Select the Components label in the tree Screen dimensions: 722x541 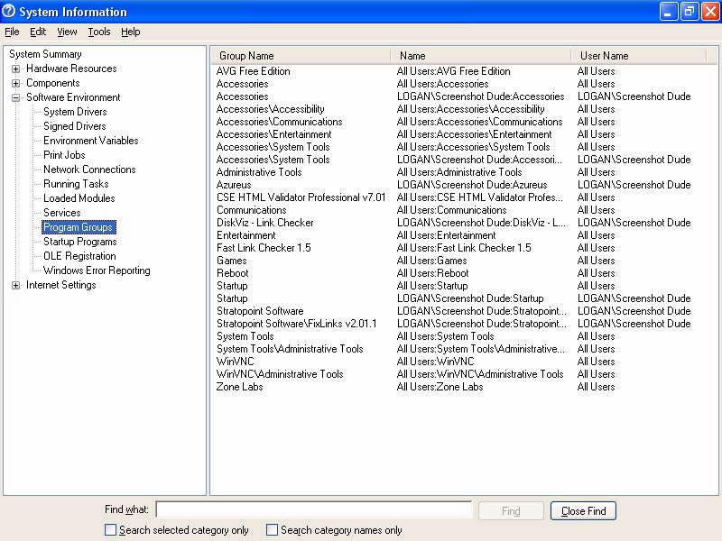tap(53, 83)
